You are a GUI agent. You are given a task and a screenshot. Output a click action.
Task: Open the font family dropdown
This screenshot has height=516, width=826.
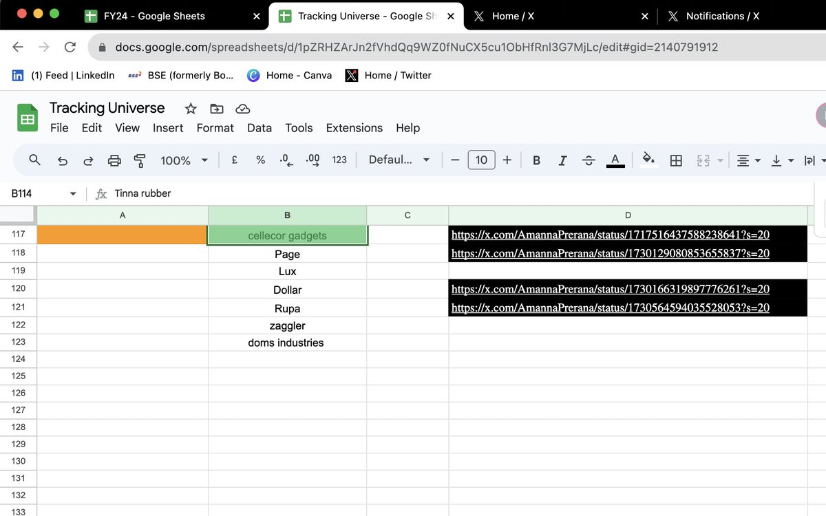pyautogui.click(x=399, y=160)
